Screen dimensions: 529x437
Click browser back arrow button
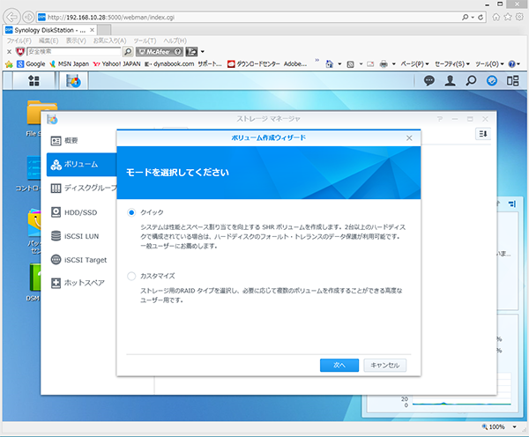coord(11,17)
